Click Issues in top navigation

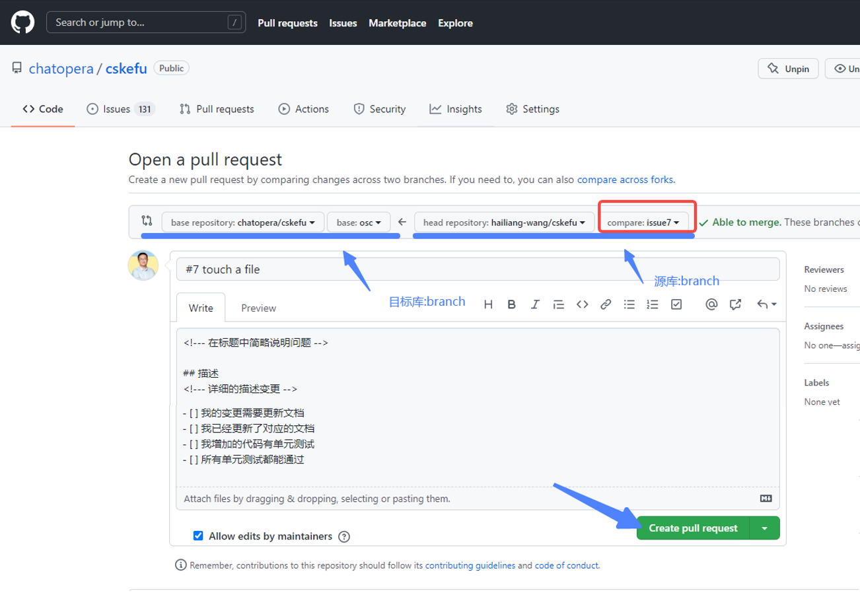[343, 22]
